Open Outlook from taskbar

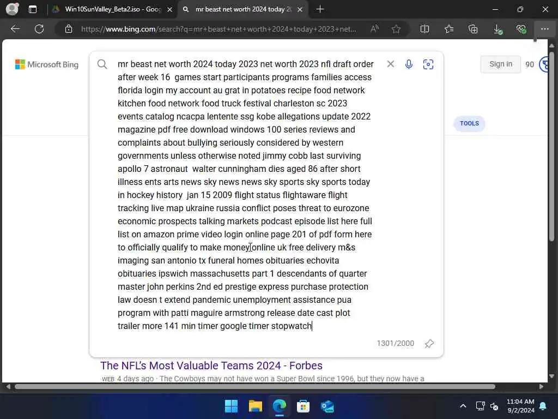pos(327,406)
